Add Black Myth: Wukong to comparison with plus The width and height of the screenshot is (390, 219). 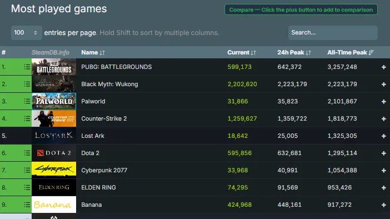pyautogui.click(x=383, y=84)
